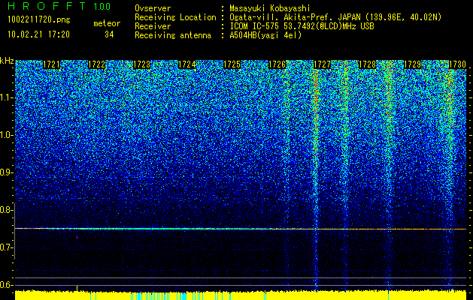The width and height of the screenshot is (473, 300).
Task: Click the 0.8 frequency axis label
Action: pos(7,210)
